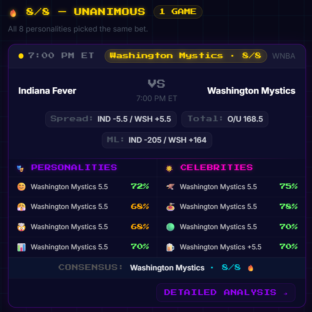312x312 pixels.
Task: Click the Spread IND -5.5 / WSH +5.5 chip
Action: coord(111,119)
